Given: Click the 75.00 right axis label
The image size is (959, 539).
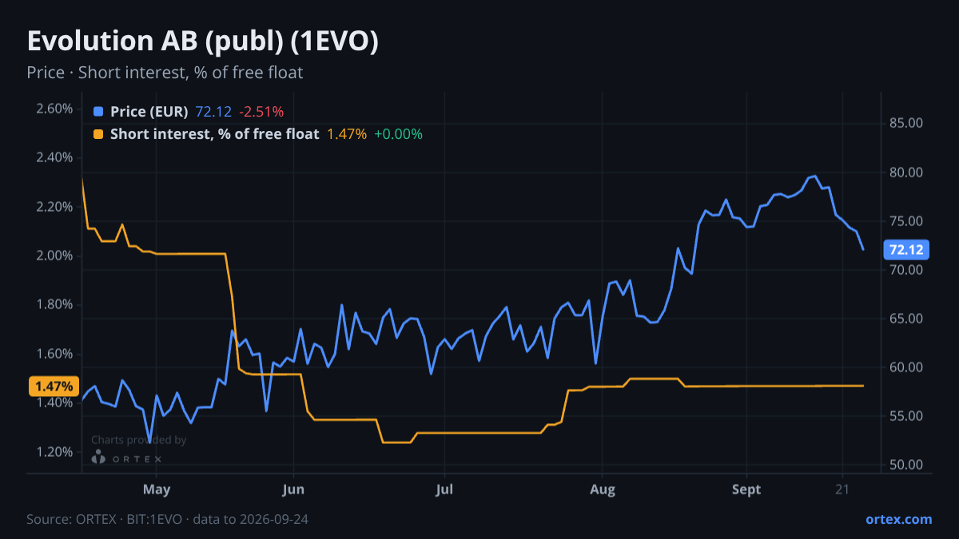Looking at the screenshot, I should 906,221.
